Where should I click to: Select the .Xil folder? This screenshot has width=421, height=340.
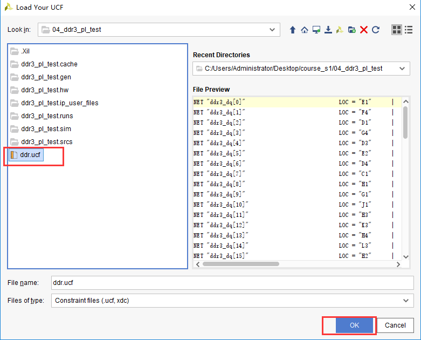tap(20, 51)
